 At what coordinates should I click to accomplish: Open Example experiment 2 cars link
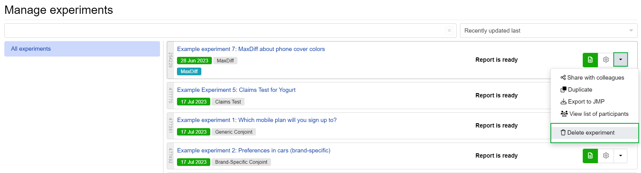click(x=253, y=151)
